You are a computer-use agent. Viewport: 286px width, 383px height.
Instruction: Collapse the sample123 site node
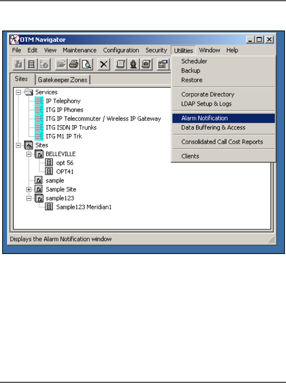29,198
